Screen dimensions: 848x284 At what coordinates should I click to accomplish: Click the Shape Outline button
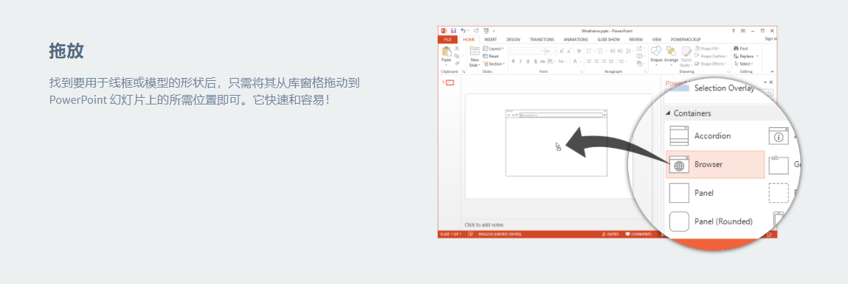pos(711,56)
